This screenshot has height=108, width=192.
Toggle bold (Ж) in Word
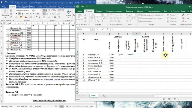(16, 14)
